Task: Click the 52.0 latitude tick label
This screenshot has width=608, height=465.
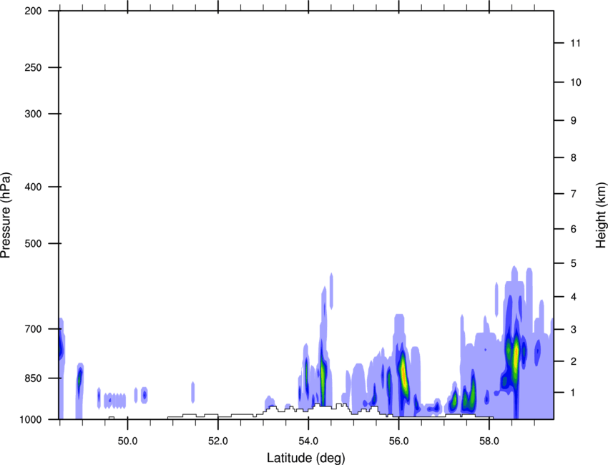Action: [x=218, y=441]
